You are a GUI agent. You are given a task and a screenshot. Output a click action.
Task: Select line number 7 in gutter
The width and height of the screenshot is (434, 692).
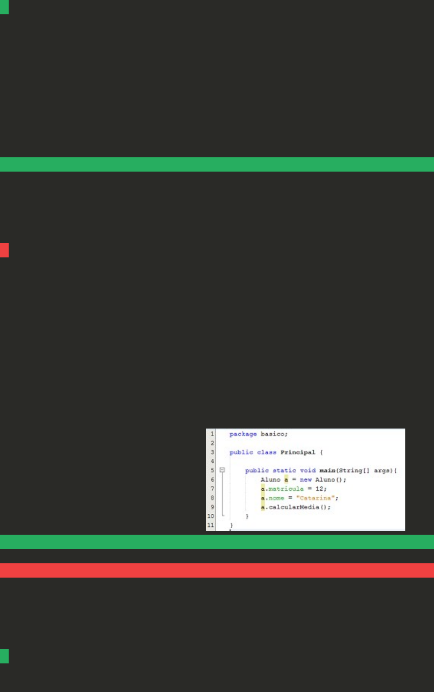[212, 489]
